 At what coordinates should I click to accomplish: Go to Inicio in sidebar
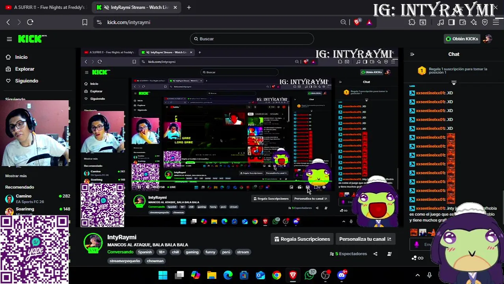click(21, 57)
